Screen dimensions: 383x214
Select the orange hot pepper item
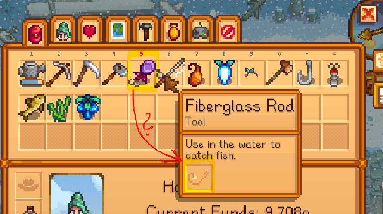(x=197, y=73)
